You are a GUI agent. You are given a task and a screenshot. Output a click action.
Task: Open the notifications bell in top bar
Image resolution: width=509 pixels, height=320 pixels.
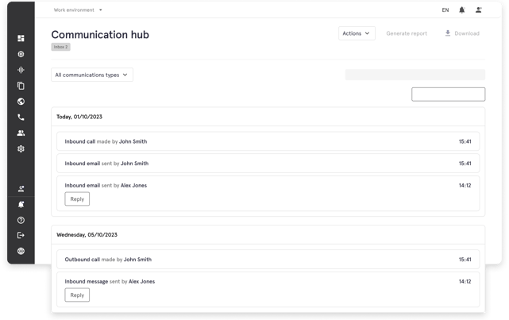pyautogui.click(x=461, y=10)
